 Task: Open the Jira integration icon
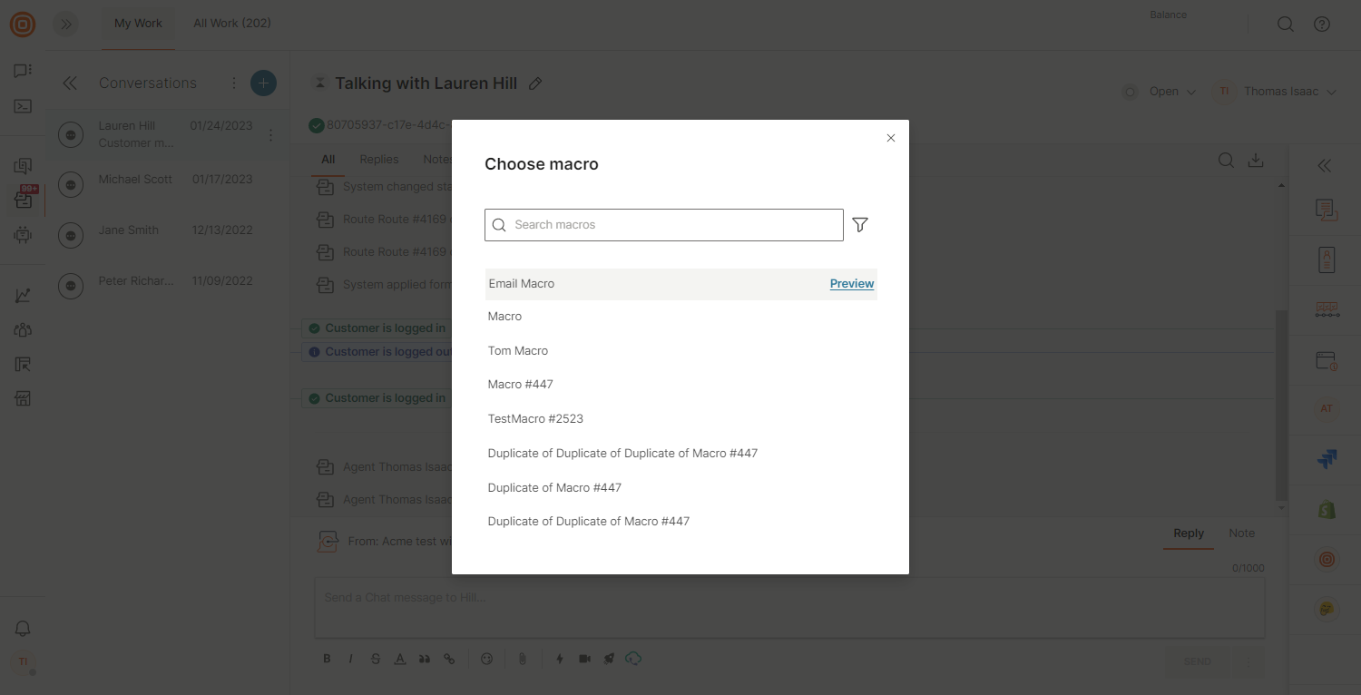coord(1327,460)
